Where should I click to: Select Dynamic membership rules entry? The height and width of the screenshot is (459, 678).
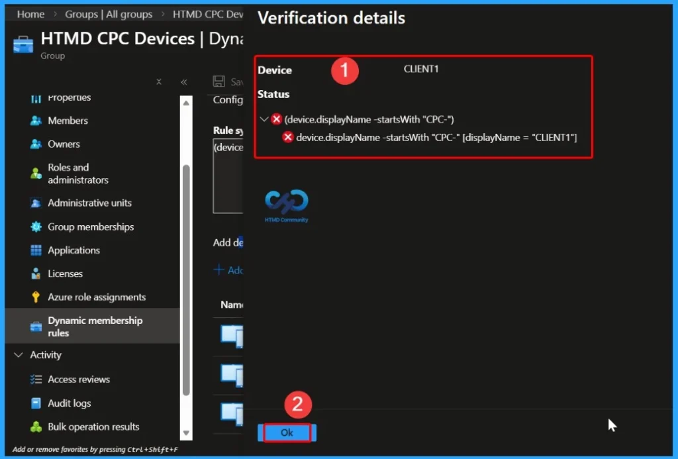coord(95,326)
